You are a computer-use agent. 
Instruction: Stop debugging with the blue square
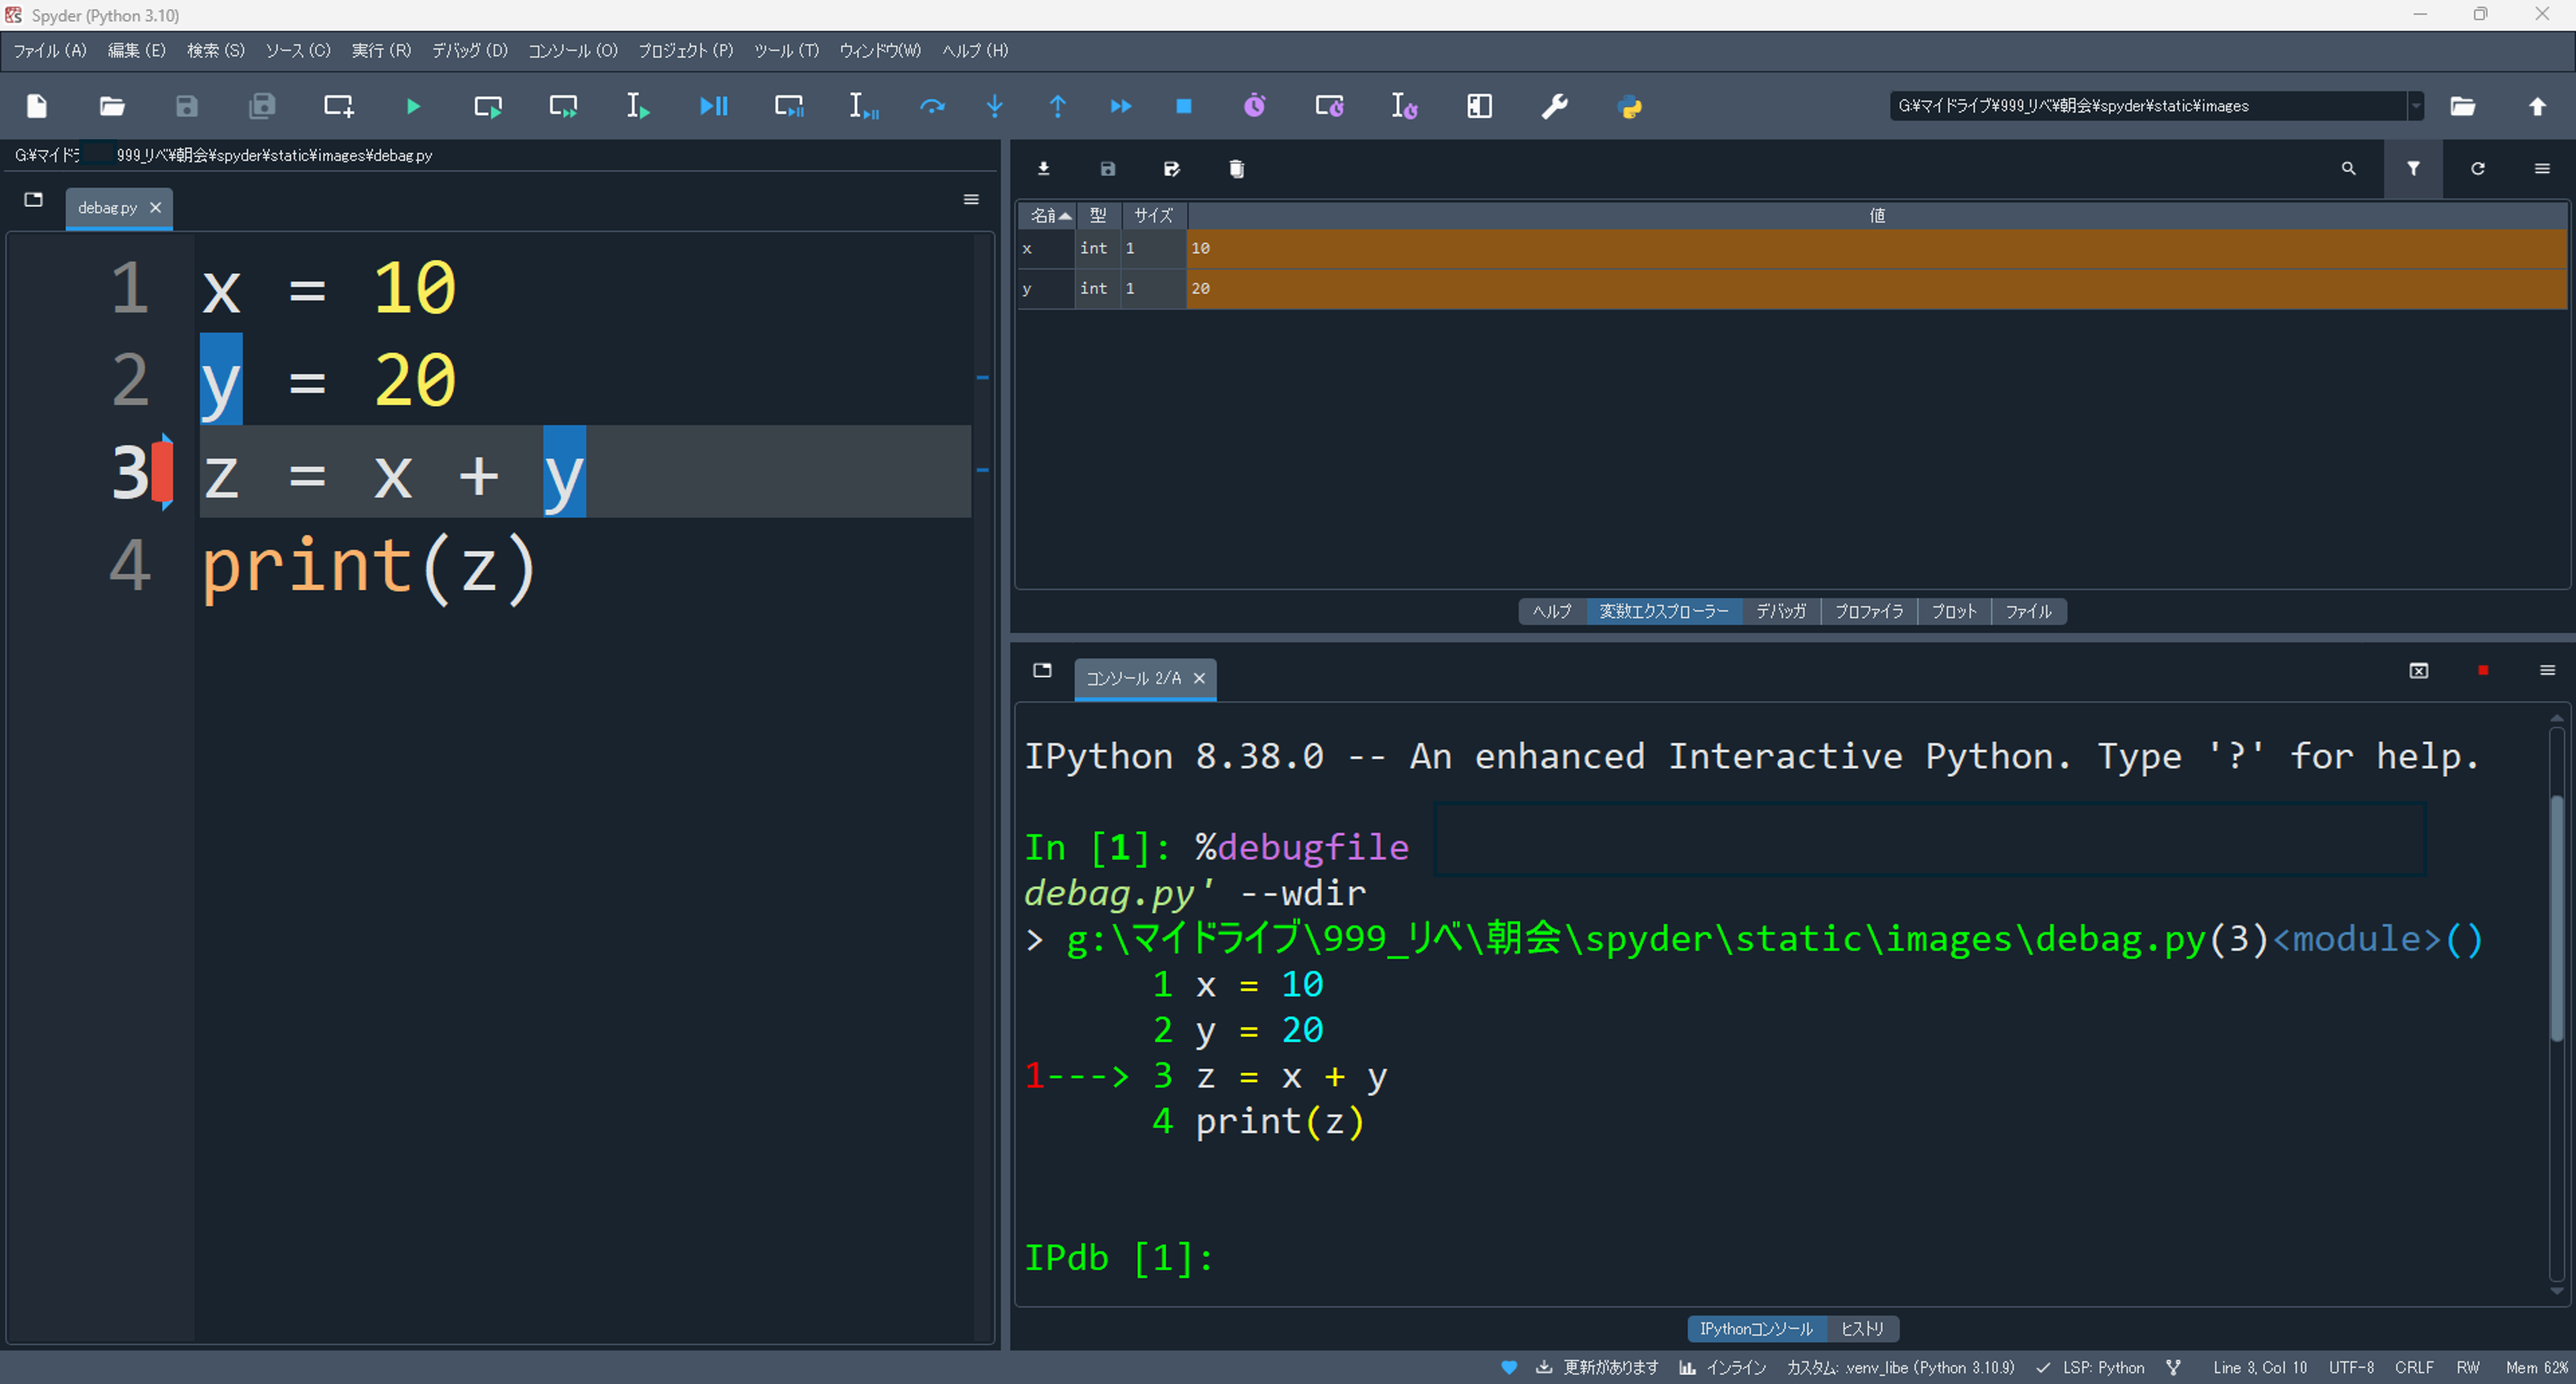(x=1184, y=106)
